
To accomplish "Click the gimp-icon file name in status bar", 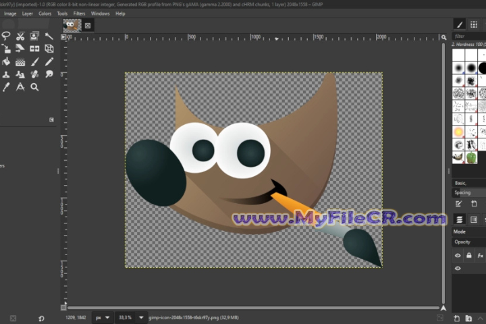I will tap(194, 317).
